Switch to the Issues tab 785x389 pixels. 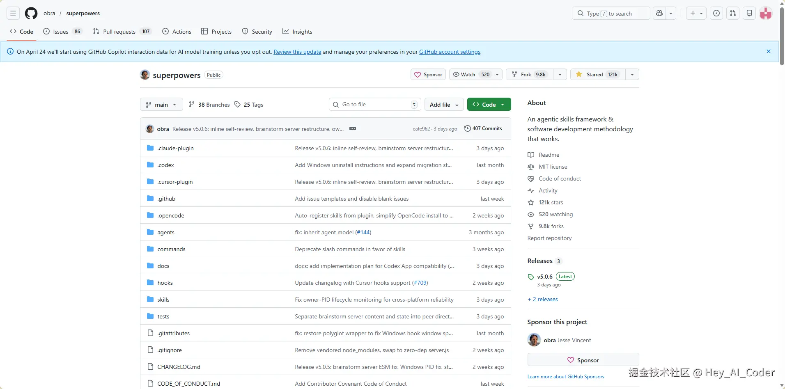[62, 32]
